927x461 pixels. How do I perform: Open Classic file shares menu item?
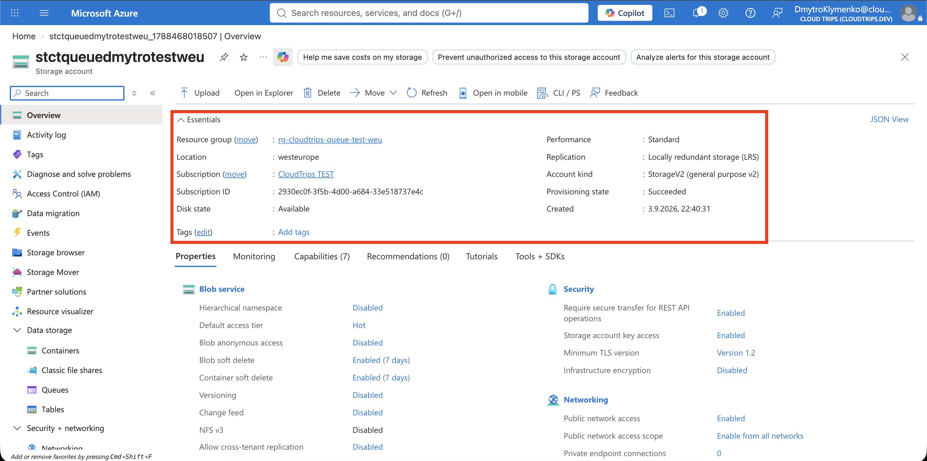pyautogui.click(x=72, y=370)
